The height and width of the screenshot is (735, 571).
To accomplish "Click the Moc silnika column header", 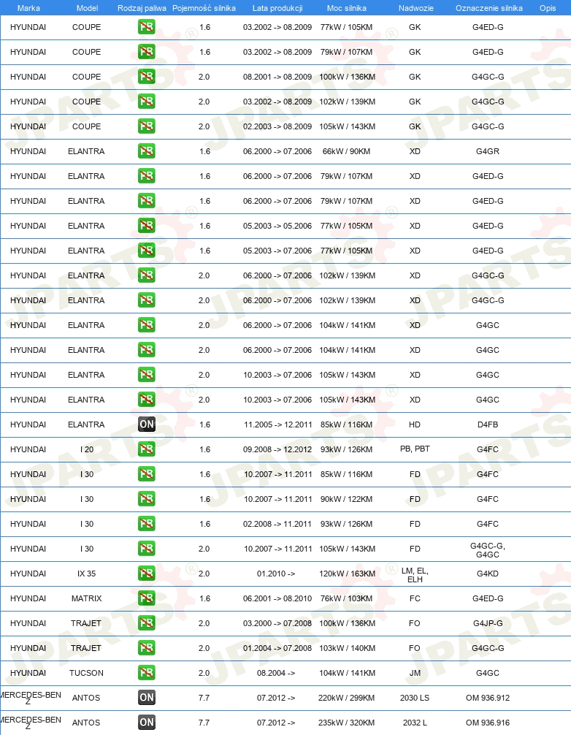I will point(347,8).
